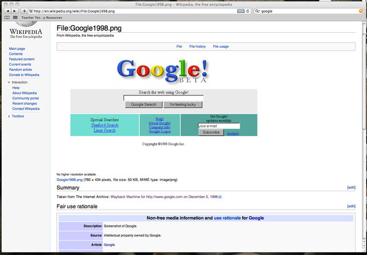Select the File tab
The width and height of the screenshot is (367, 255).
pyautogui.click(x=179, y=47)
